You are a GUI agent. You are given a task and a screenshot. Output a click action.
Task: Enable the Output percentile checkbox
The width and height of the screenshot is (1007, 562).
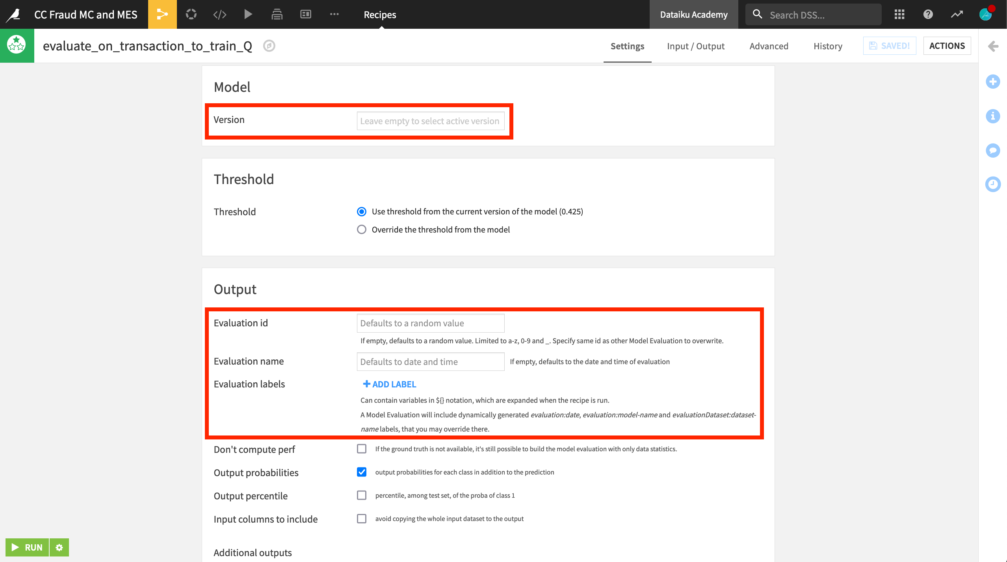361,495
